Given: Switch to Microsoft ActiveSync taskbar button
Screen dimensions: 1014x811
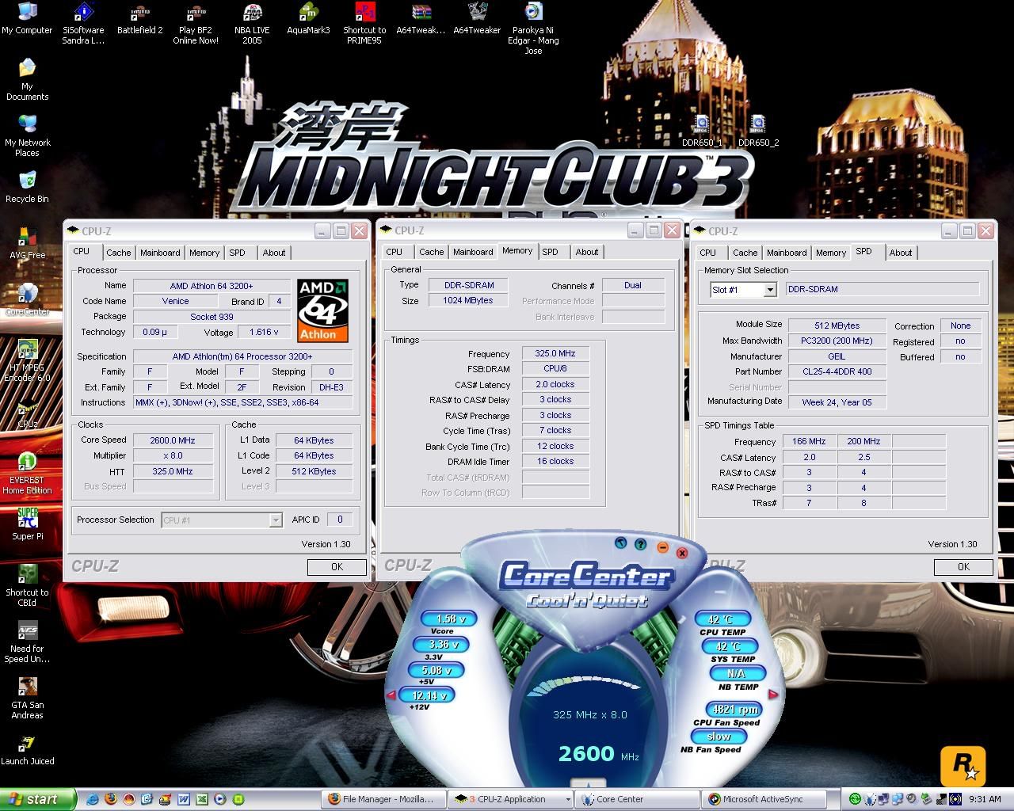Looking at the screenshot, I should pyautogui.click(x=763, y=799).
